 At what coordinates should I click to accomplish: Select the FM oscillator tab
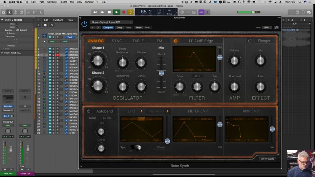coord(159,41)
